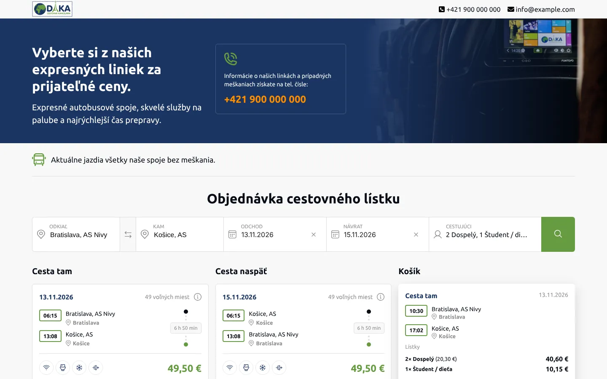Viewport: 607px width, 379px height.
Task: Click the orange phone number +421 900 000 000
Action: coord(265,99)
